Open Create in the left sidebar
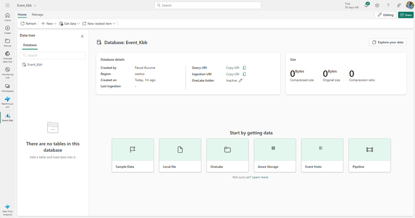Viewport: 415px width, 218px height. 7,30
